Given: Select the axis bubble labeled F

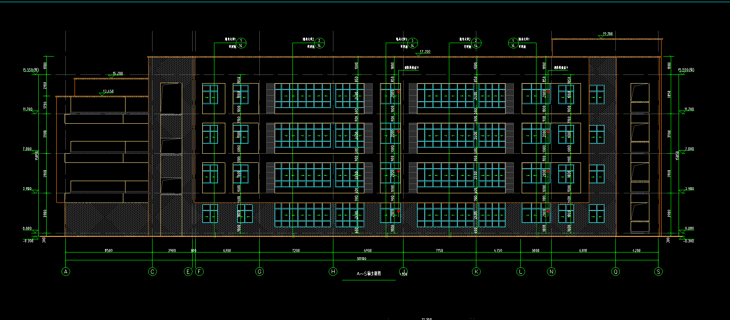Looking at the screenshot, I should [x=199, y=272].
